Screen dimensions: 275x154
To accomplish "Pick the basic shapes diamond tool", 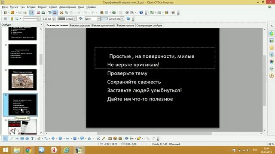I will (x=53, y=139).
